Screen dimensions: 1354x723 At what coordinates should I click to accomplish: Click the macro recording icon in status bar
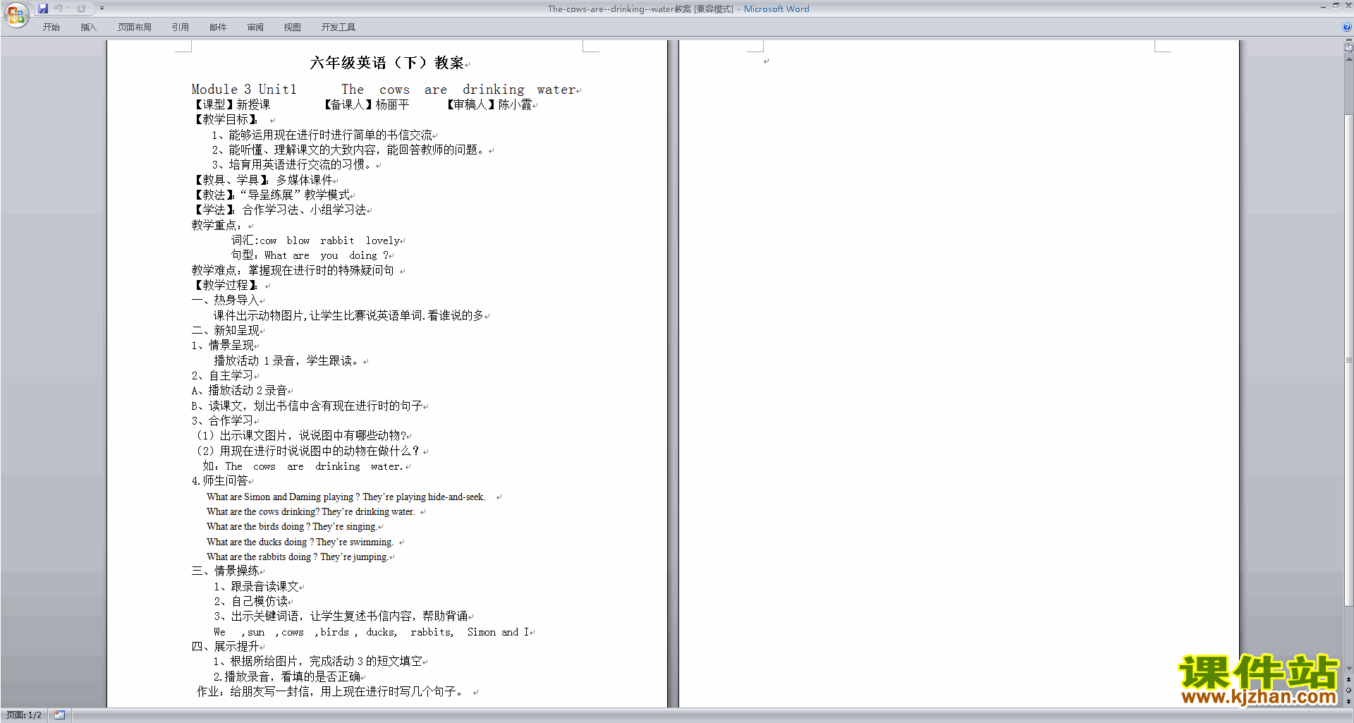[x=60, y=715]
